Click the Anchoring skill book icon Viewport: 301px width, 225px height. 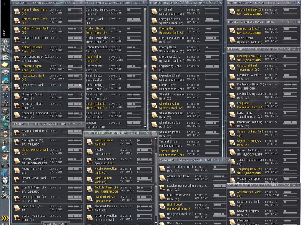[x=232, y=11]
